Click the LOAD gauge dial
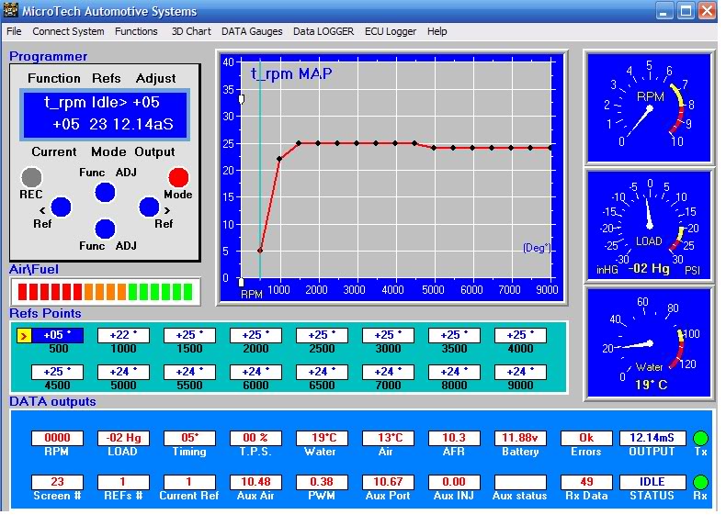Image resolution: width=726 pixels, height=526 pixels. pyautogui.click(x=648, y=225)
